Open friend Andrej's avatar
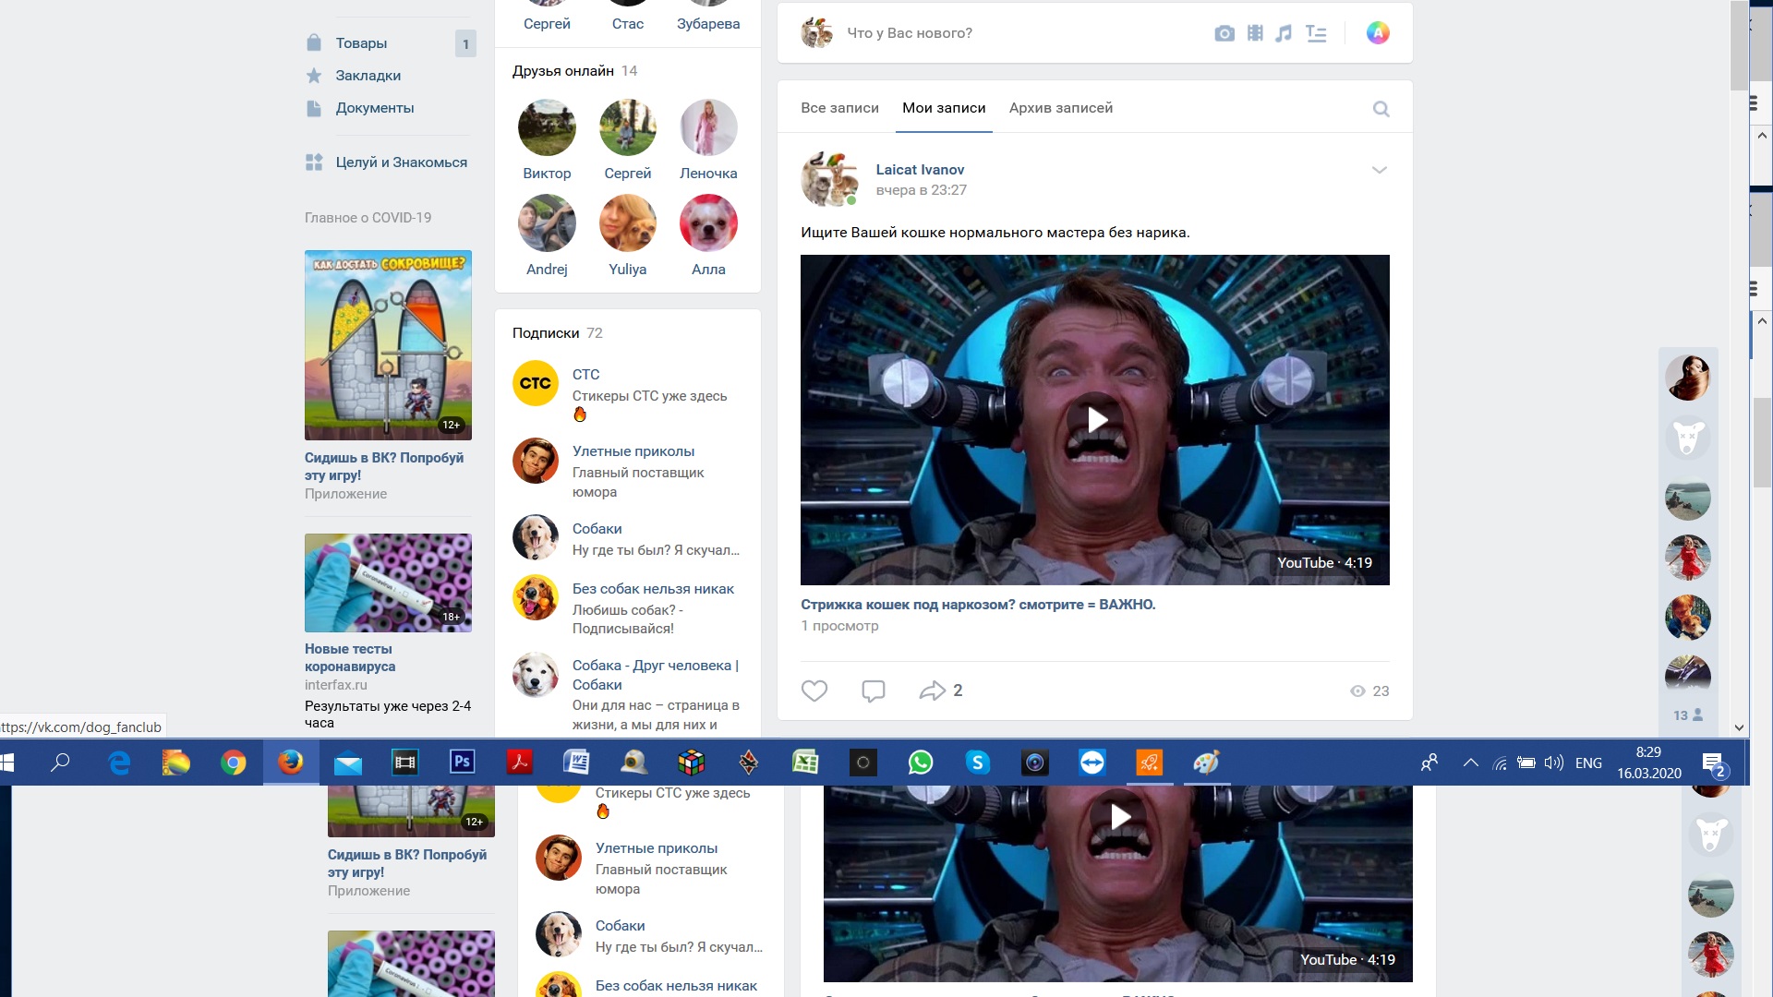 (547, 223)
